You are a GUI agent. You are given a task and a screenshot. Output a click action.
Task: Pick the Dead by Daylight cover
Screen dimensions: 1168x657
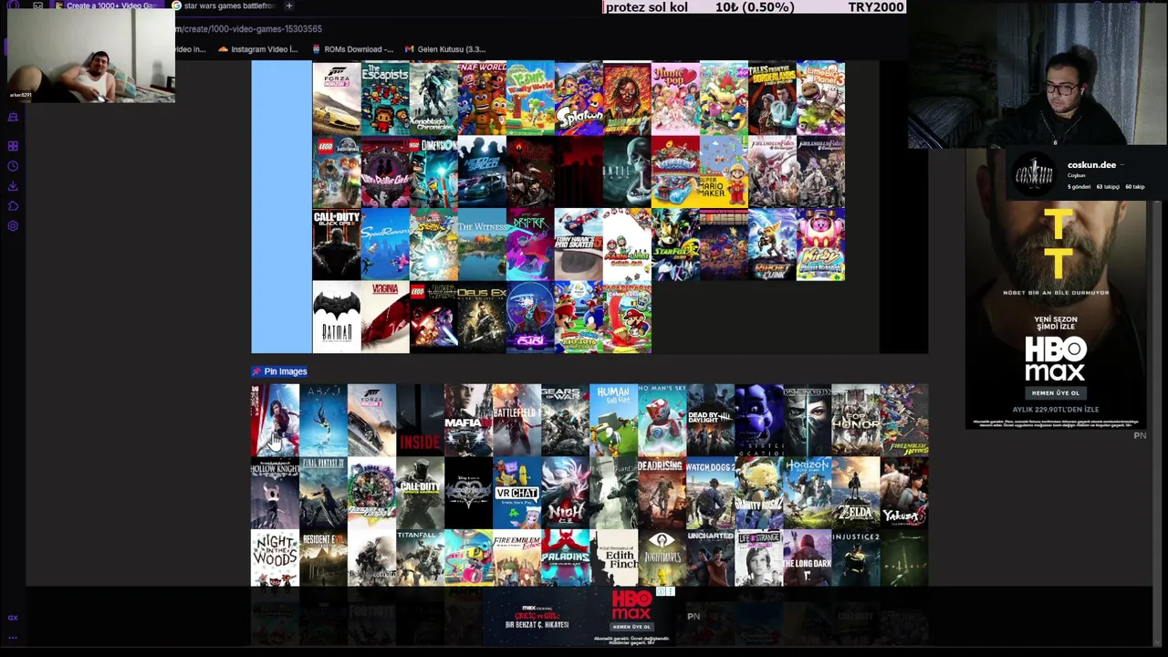710,420
